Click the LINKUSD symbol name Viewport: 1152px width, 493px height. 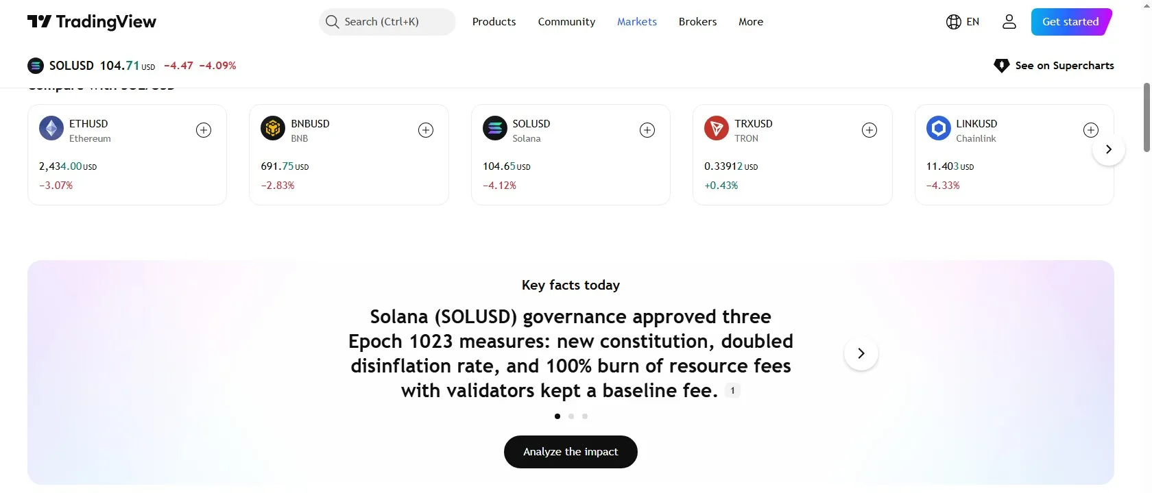pyautogui.click(x=976, y=124)
